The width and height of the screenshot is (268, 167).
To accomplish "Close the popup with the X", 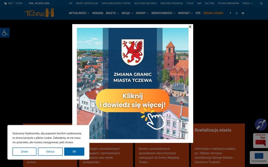I will (x=190, y=27).
